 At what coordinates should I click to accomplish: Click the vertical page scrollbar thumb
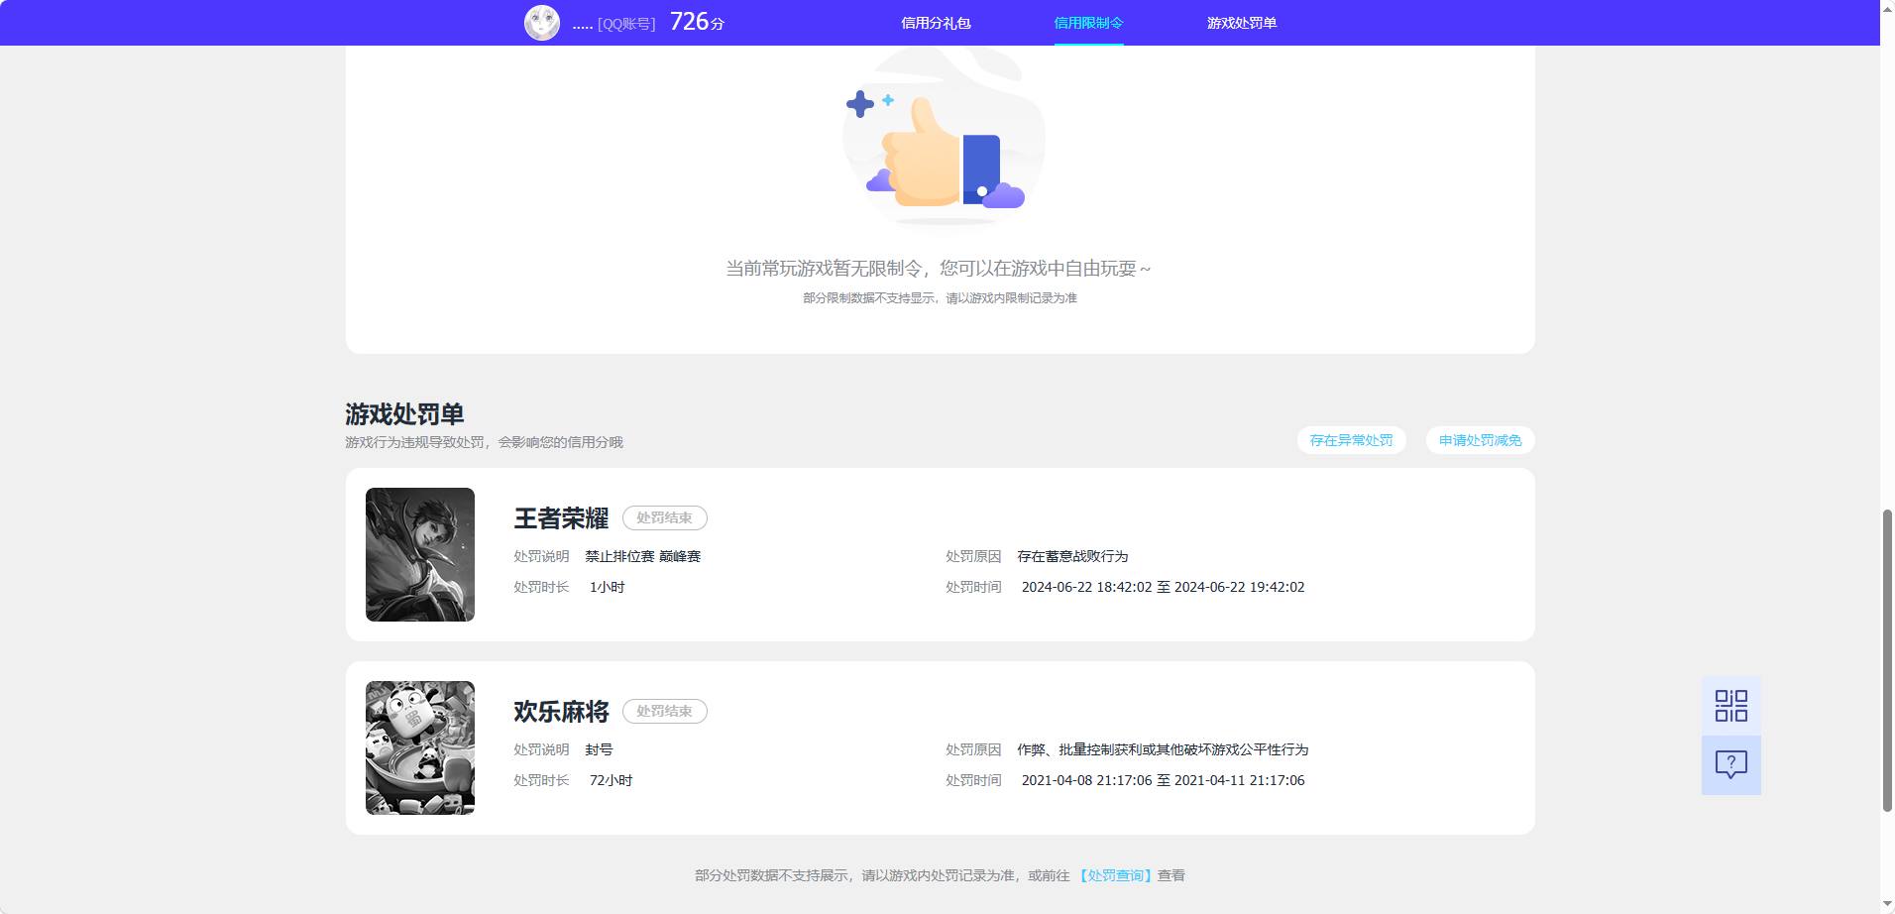pos(1887,660)
